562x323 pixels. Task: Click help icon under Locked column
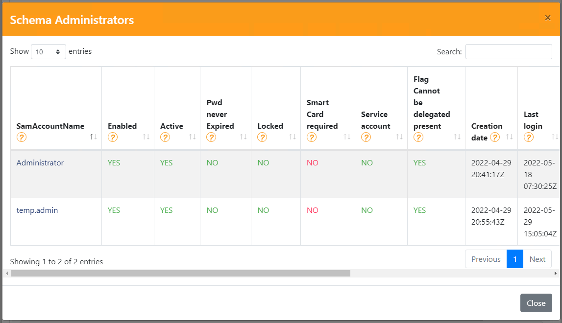click(x=262, y=138)
